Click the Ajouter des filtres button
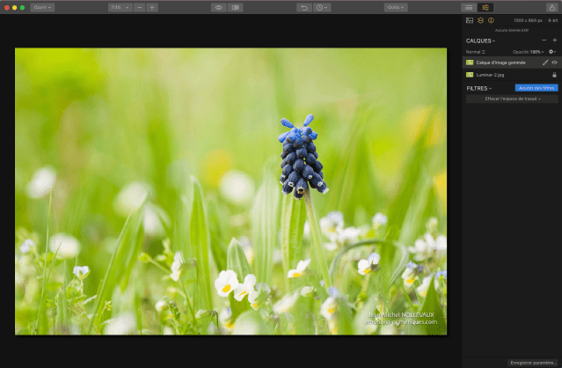The height and width of the screenshot is (368, 562). (x=536, y=88)
